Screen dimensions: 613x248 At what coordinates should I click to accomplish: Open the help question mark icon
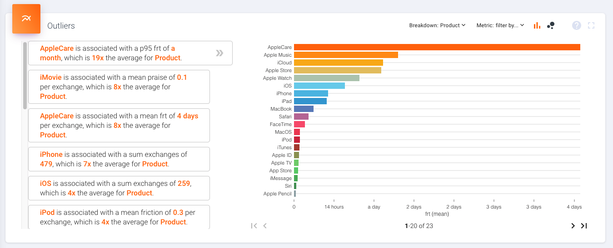577,25
